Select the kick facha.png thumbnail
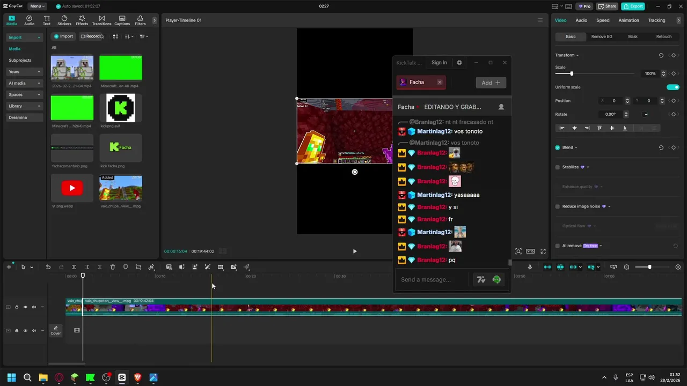687x386 pixels. click(121, 147)
